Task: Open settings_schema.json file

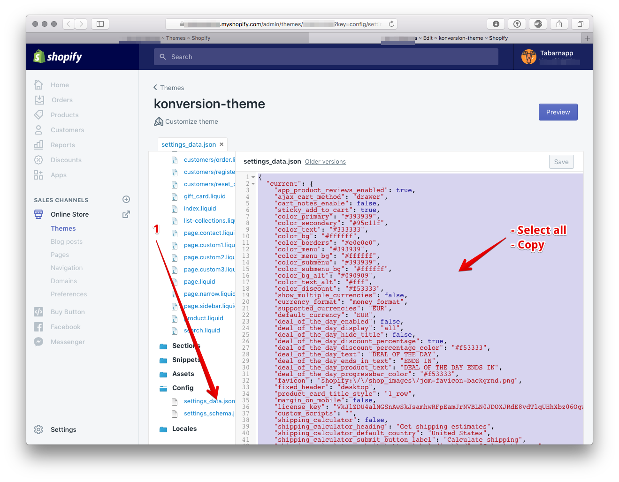Action: (x=209, y=414)
